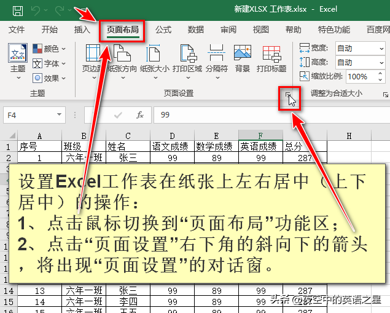This screenshot has height=313, width=390.
Task: Click the formula bar confirm checkmark
Action: pyautogui.click(x=118, y=115)
